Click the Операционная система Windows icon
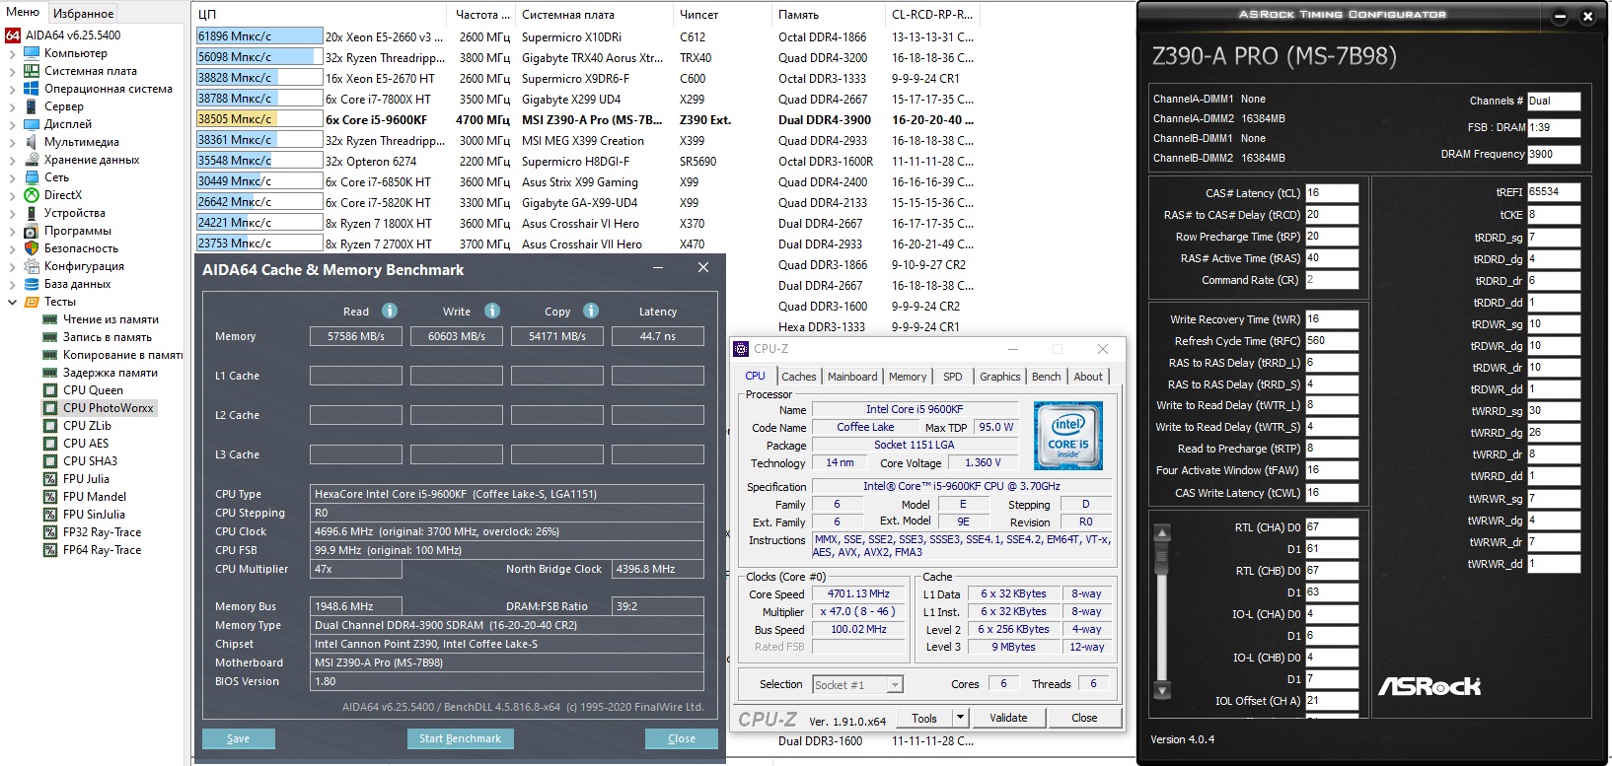Screen dimensions: 1612x766 pos(32,89)
